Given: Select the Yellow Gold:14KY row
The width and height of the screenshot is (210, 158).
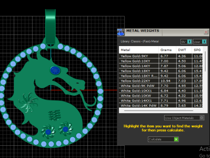Looking at the screenshot, I should coord(161,66).
